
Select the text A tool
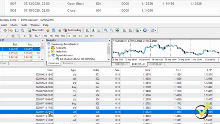[x=24, y=36]
